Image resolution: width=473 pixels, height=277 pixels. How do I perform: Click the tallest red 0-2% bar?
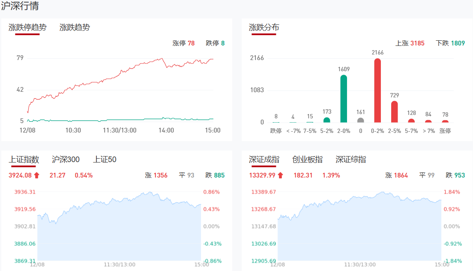click(x=377, y=91)
